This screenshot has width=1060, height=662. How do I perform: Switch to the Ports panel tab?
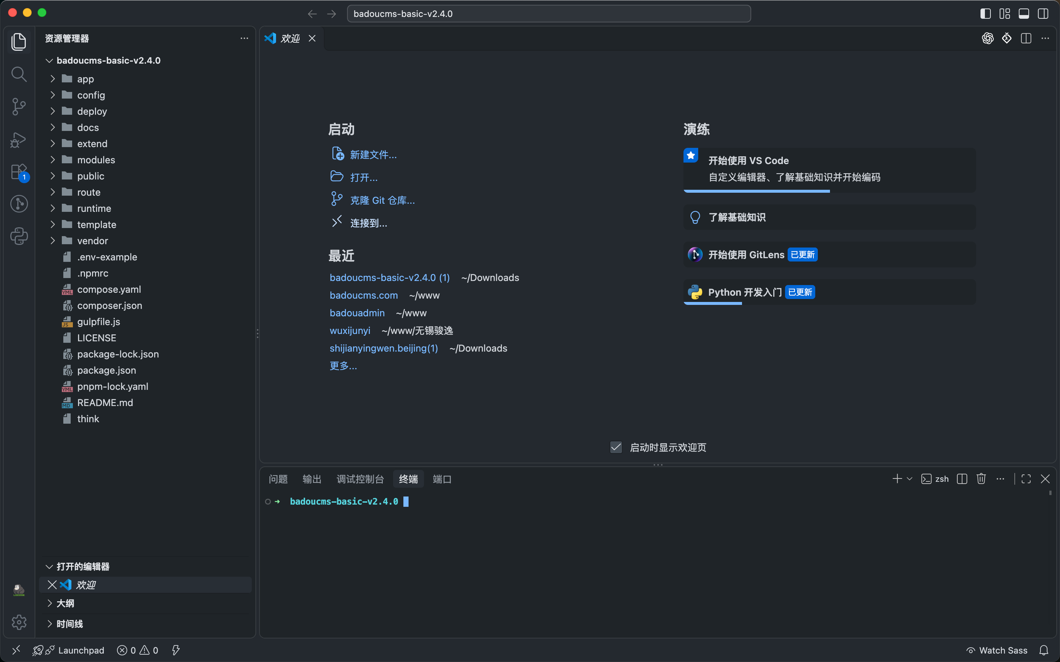[x=442, y=479]
